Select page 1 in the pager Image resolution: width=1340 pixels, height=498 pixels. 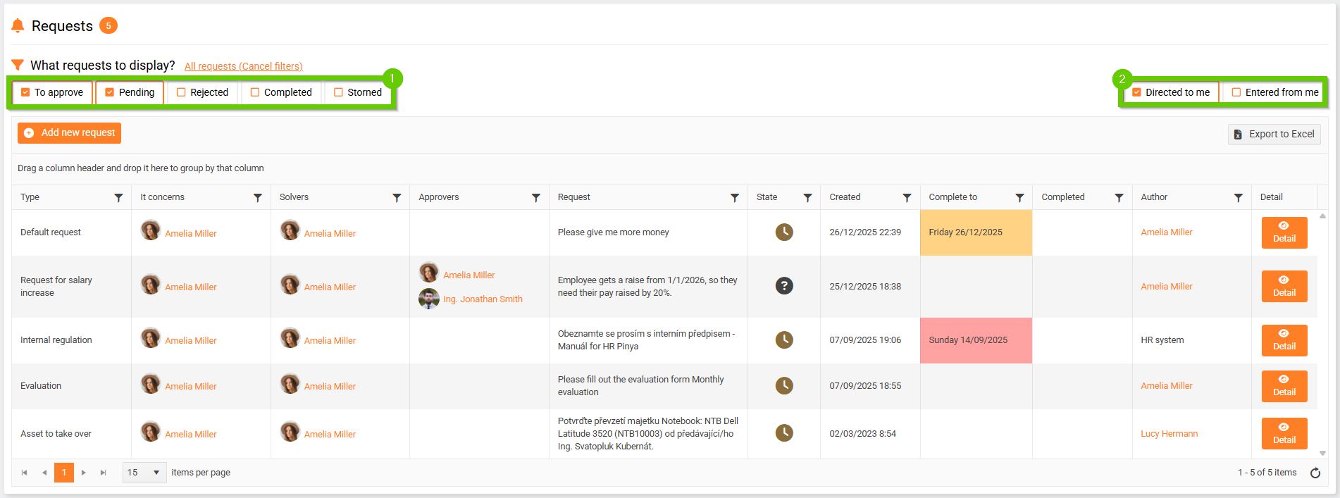point(63,473)
